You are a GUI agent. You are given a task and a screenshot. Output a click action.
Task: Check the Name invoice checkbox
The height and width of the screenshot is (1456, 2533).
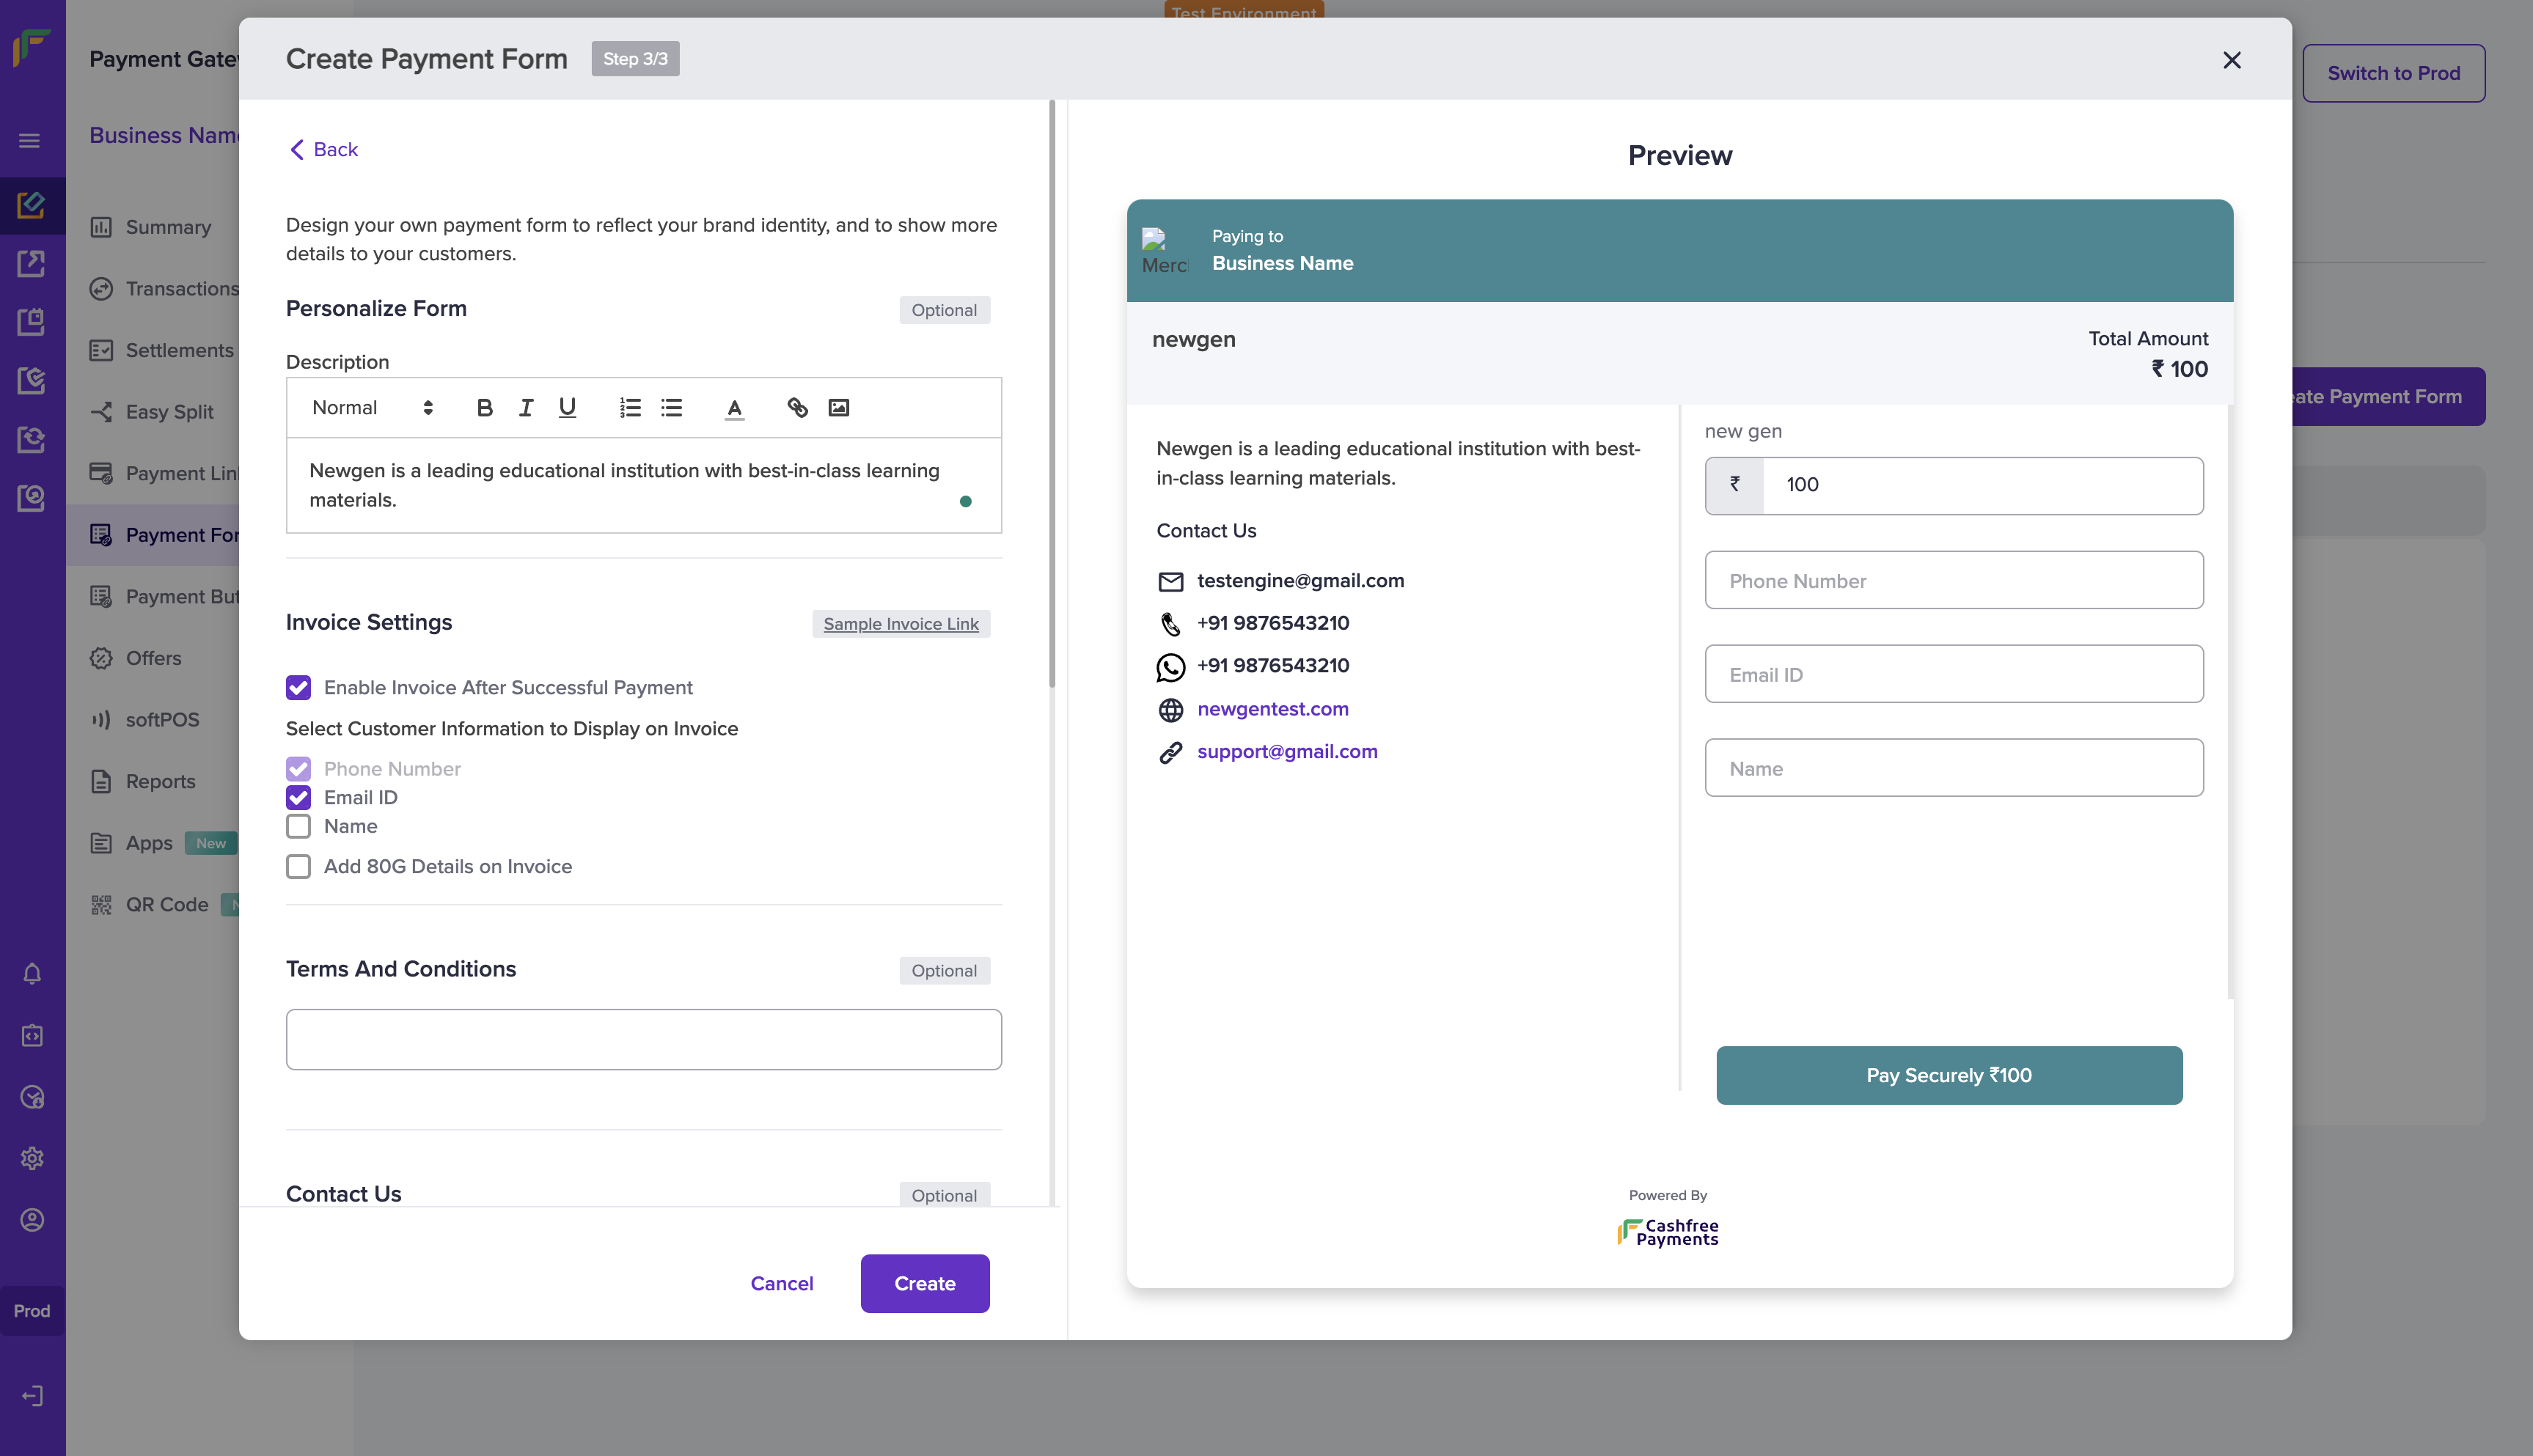click(x=298, y=826)
